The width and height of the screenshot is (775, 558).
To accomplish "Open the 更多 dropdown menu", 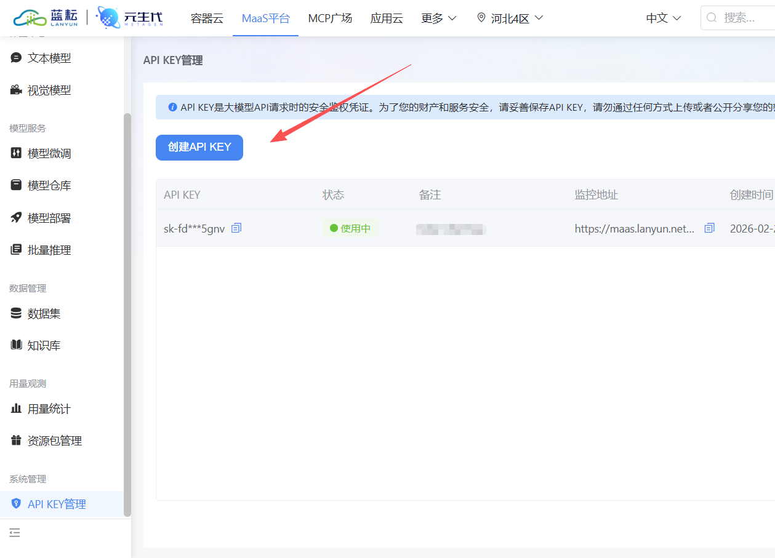I will 439,18.
